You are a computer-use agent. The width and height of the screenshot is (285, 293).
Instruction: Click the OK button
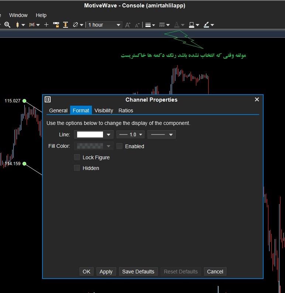pyautogui.click(x=86, y=272)
